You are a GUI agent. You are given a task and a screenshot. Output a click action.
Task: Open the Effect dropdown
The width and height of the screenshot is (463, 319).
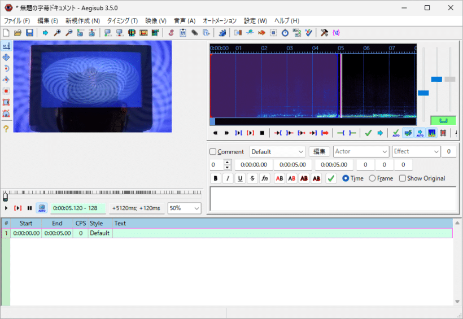(416, 151)
